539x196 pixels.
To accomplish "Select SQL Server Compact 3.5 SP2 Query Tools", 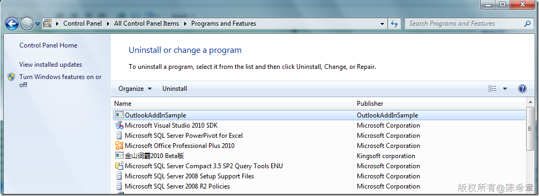I will 204,166.
